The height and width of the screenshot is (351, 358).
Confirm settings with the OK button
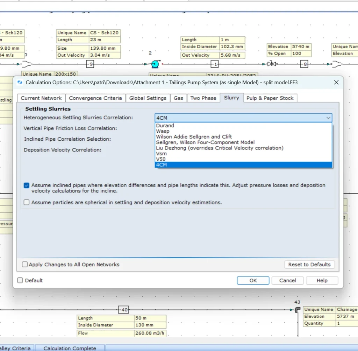click(x=253, y=280)
